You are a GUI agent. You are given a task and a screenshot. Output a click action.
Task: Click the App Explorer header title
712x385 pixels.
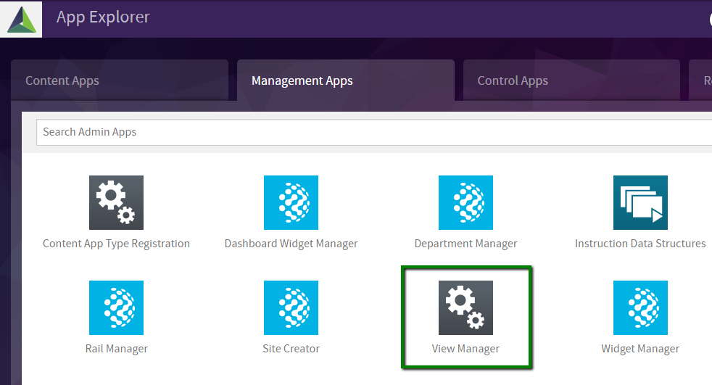(x=103, y=17)
